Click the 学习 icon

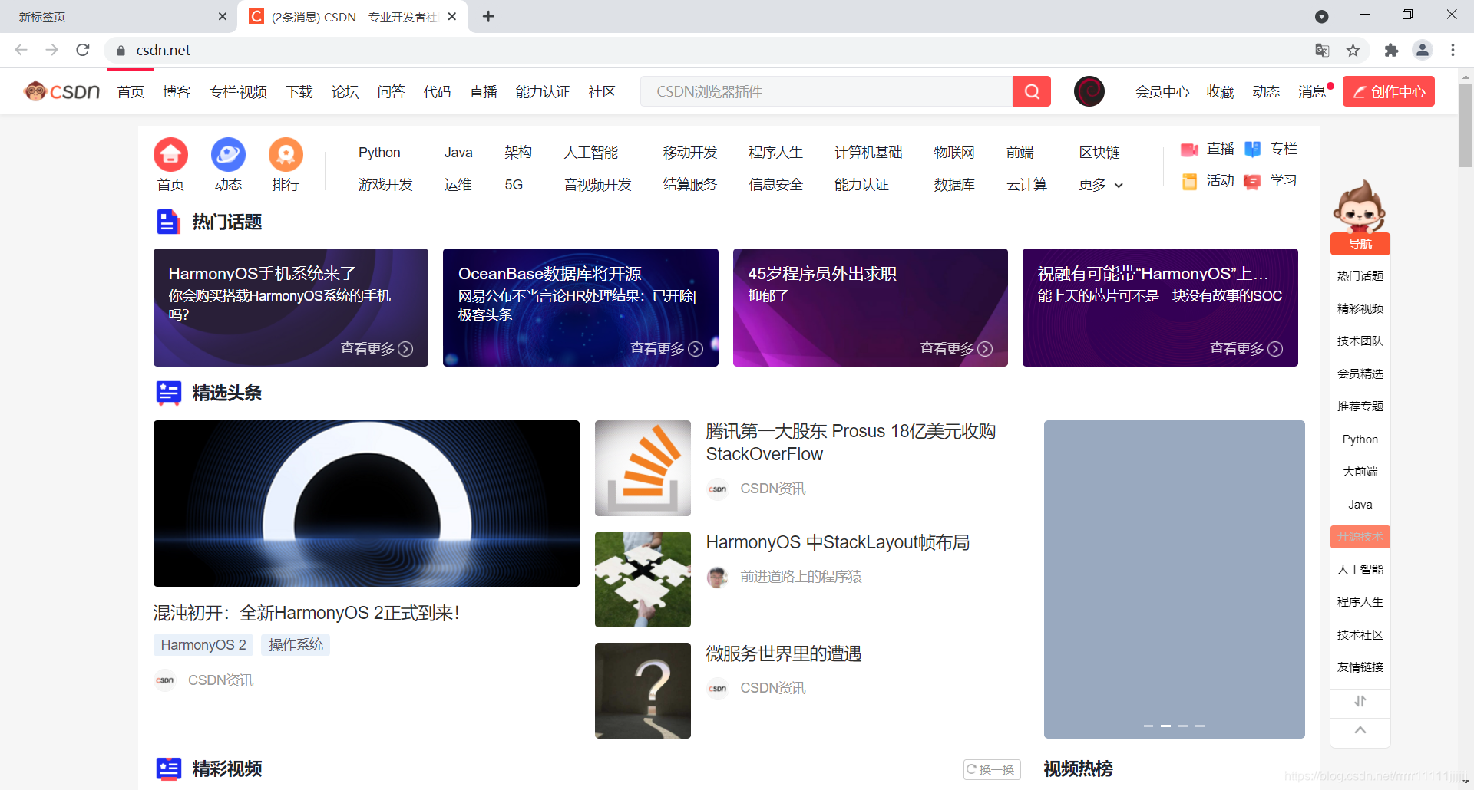click(1252, 182)
